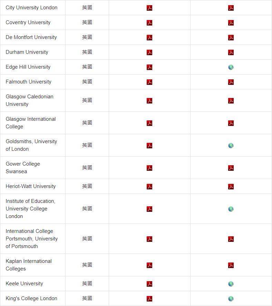
Task: Click the Keele University name text
Action: (x=24, y=284)
